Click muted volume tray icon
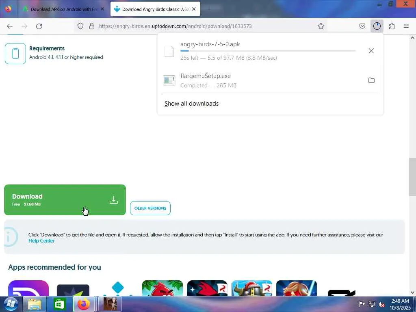The width and height of the screenshot is (416, 312). click(381, 304)
